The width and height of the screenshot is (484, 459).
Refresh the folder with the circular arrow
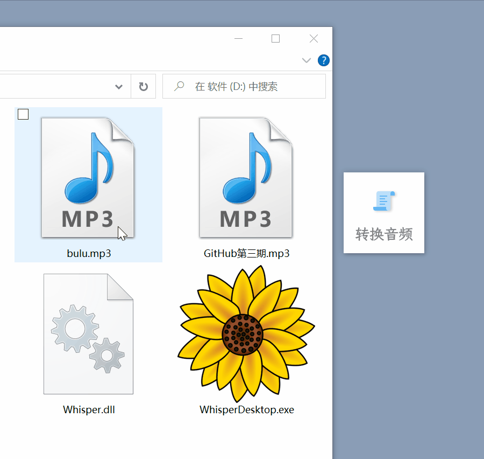[x=143, y=87]
